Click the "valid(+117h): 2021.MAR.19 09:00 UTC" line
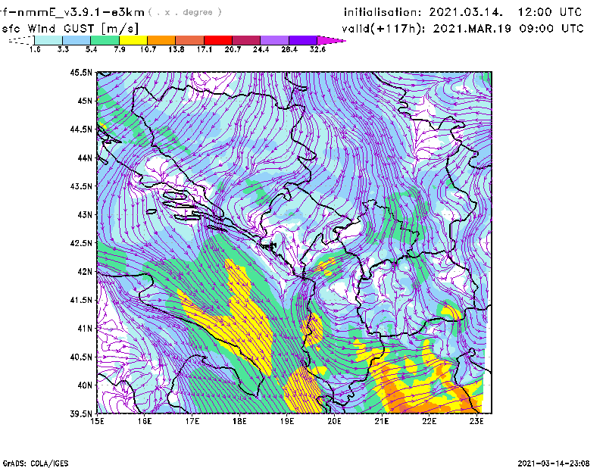606x468 pixels. 463,29
